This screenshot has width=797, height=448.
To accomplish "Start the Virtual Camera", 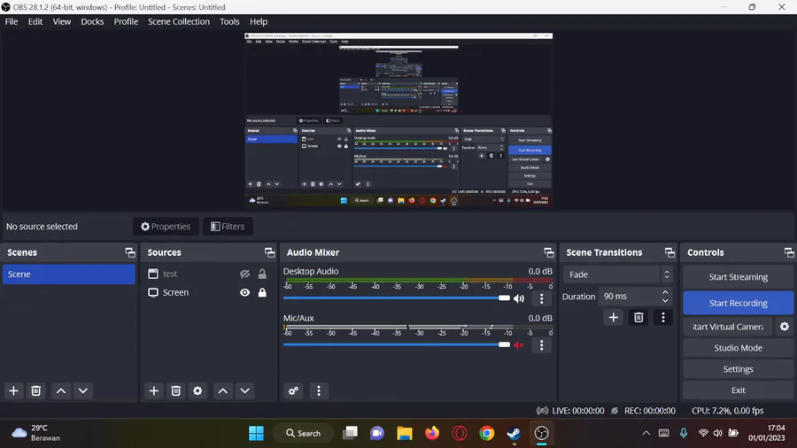I will click(x=728, y=327).
